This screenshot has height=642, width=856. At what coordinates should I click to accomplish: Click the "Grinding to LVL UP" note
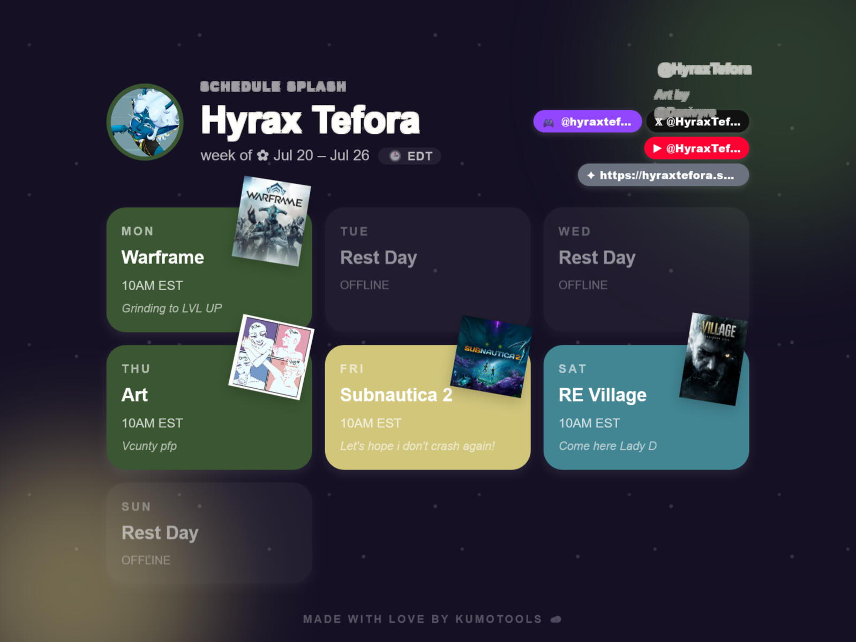171,308
